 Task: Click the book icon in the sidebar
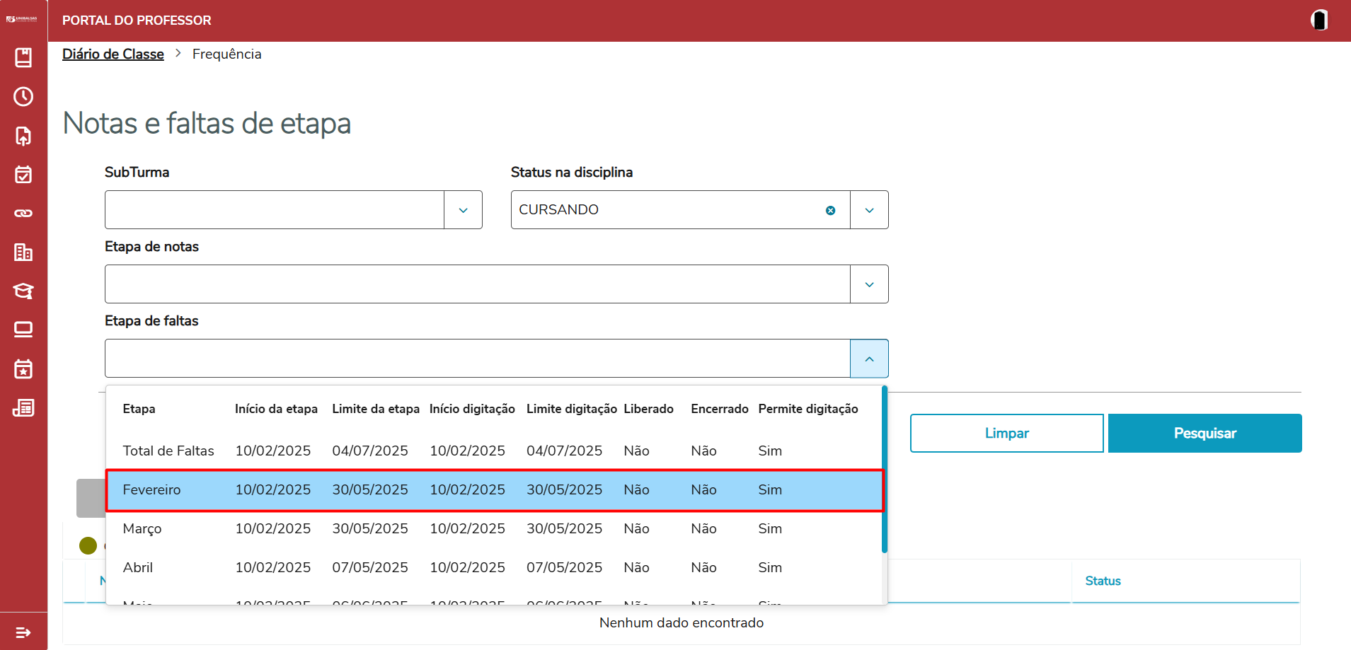[x=23, y=58]
